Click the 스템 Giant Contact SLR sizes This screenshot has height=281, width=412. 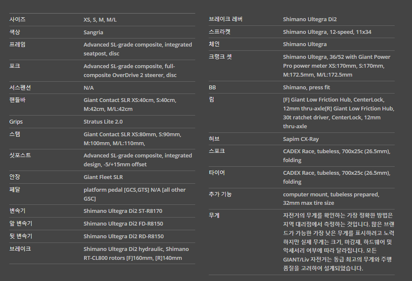point(132,139)
